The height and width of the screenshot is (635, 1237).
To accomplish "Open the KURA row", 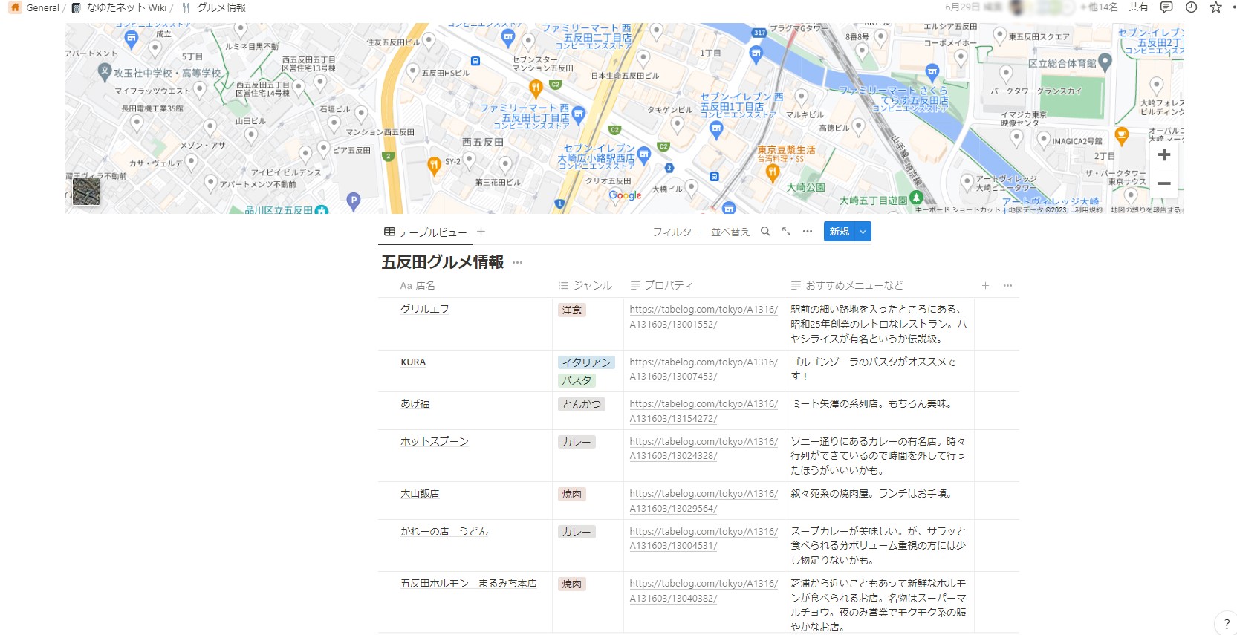I will click(413, 362).
